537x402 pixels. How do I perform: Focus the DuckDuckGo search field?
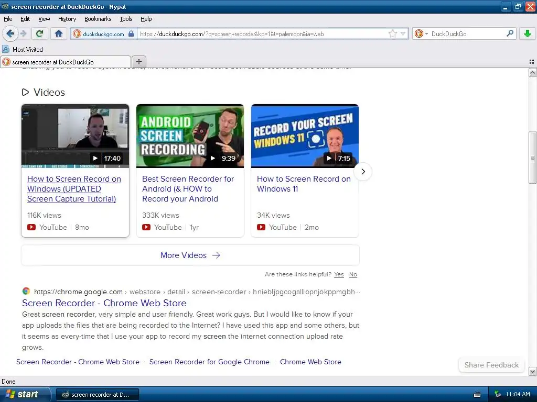coord(467,34)
